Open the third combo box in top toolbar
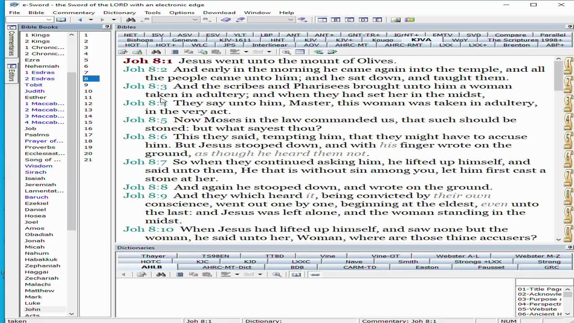This screenshot has height=323, width=574. [291, 20]
